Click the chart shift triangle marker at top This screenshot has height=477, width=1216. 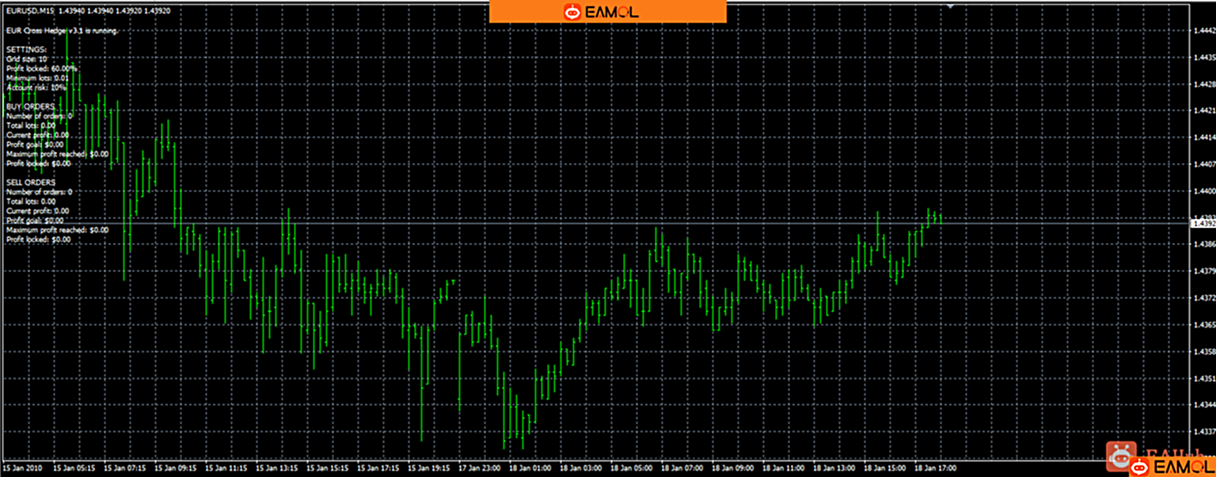pos(951,6)
